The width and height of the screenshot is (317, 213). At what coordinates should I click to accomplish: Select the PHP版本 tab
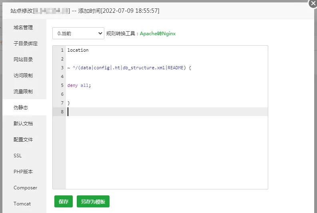[23, 172]
